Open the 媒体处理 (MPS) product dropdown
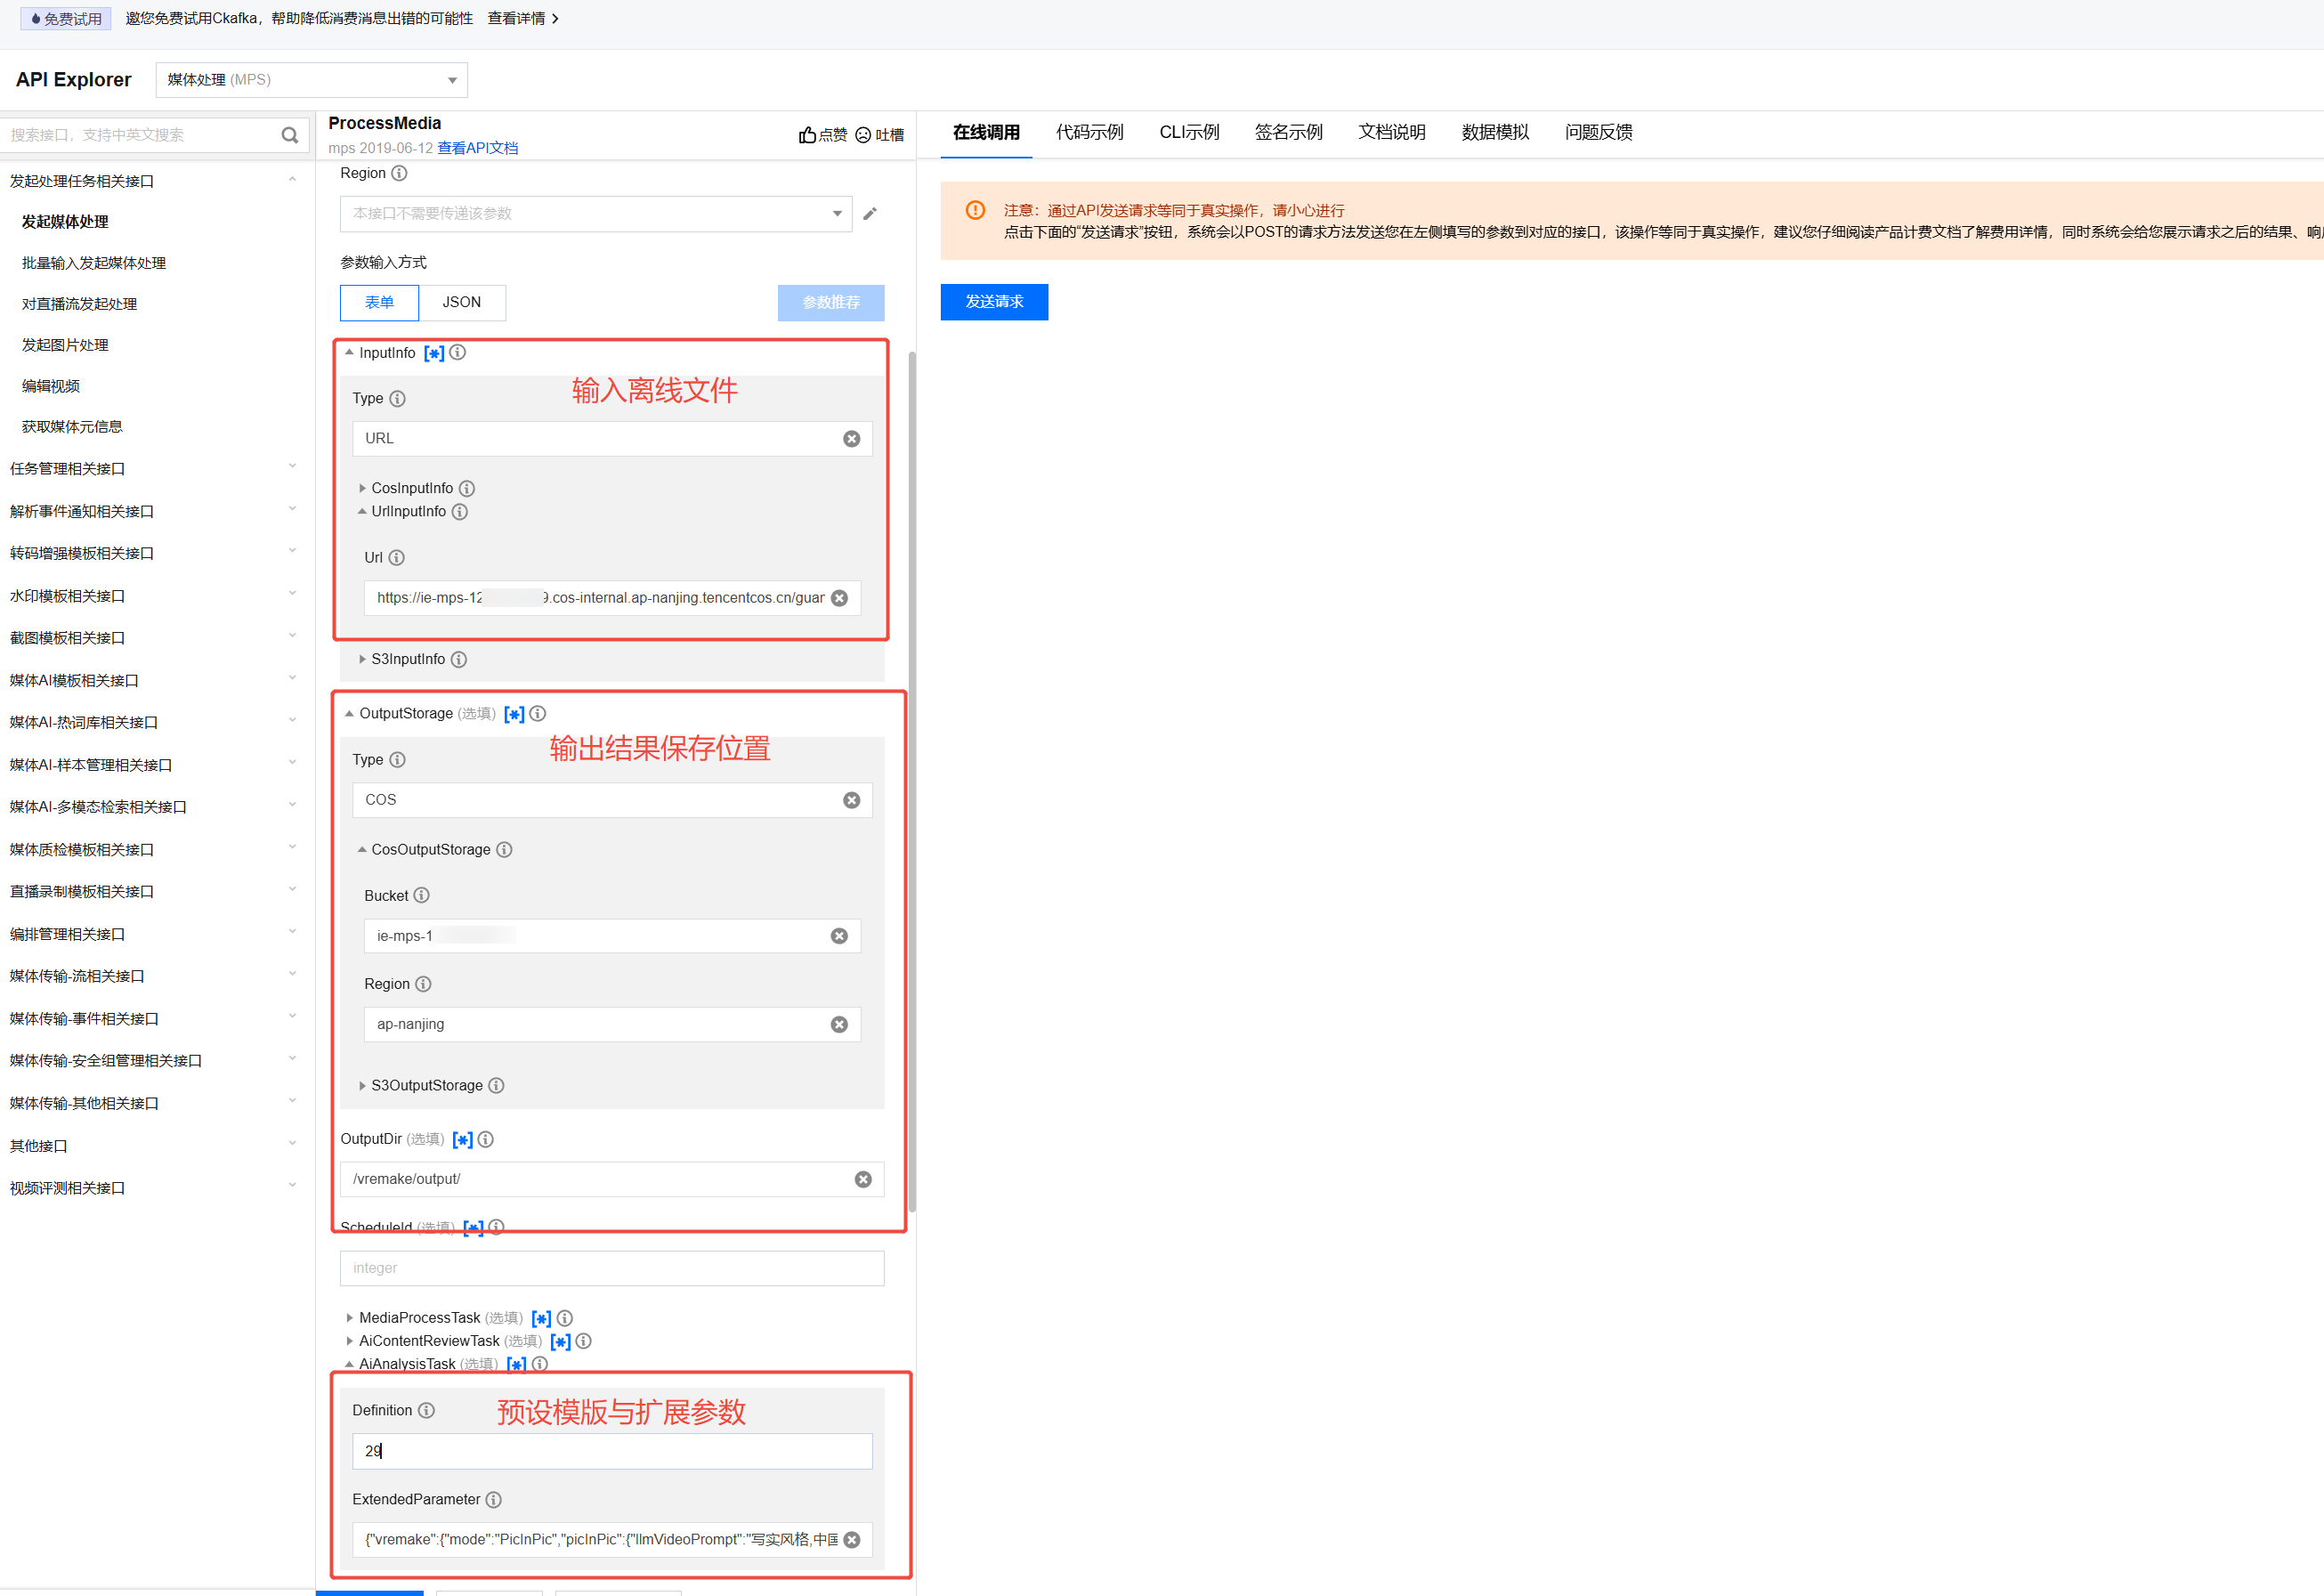 click(311, 80)
